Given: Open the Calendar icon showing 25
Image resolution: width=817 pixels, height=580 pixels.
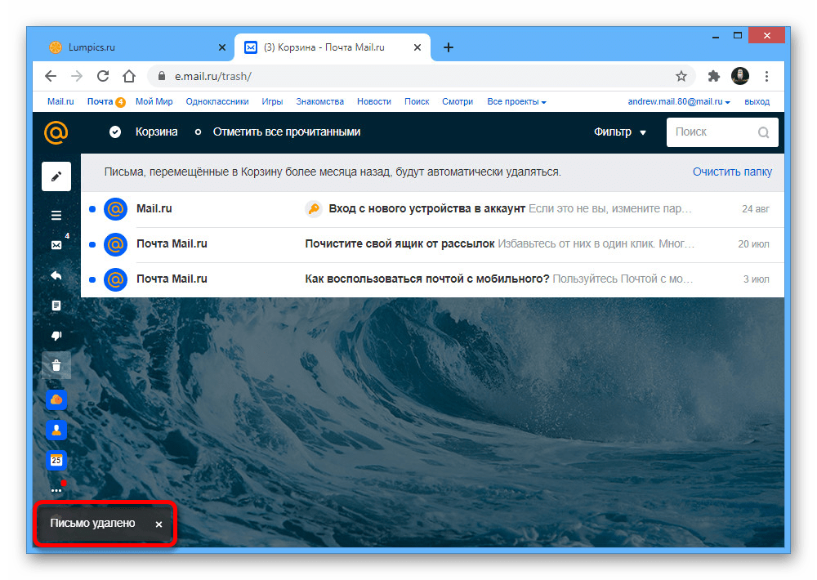Looking at the screenshot, I should point(56,460).
